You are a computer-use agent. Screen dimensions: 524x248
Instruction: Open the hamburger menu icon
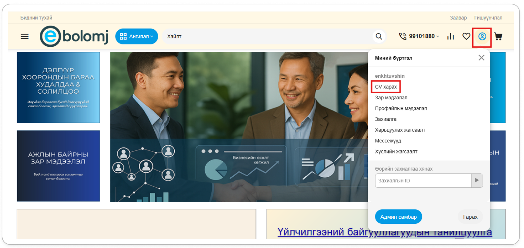coord(25,36)
